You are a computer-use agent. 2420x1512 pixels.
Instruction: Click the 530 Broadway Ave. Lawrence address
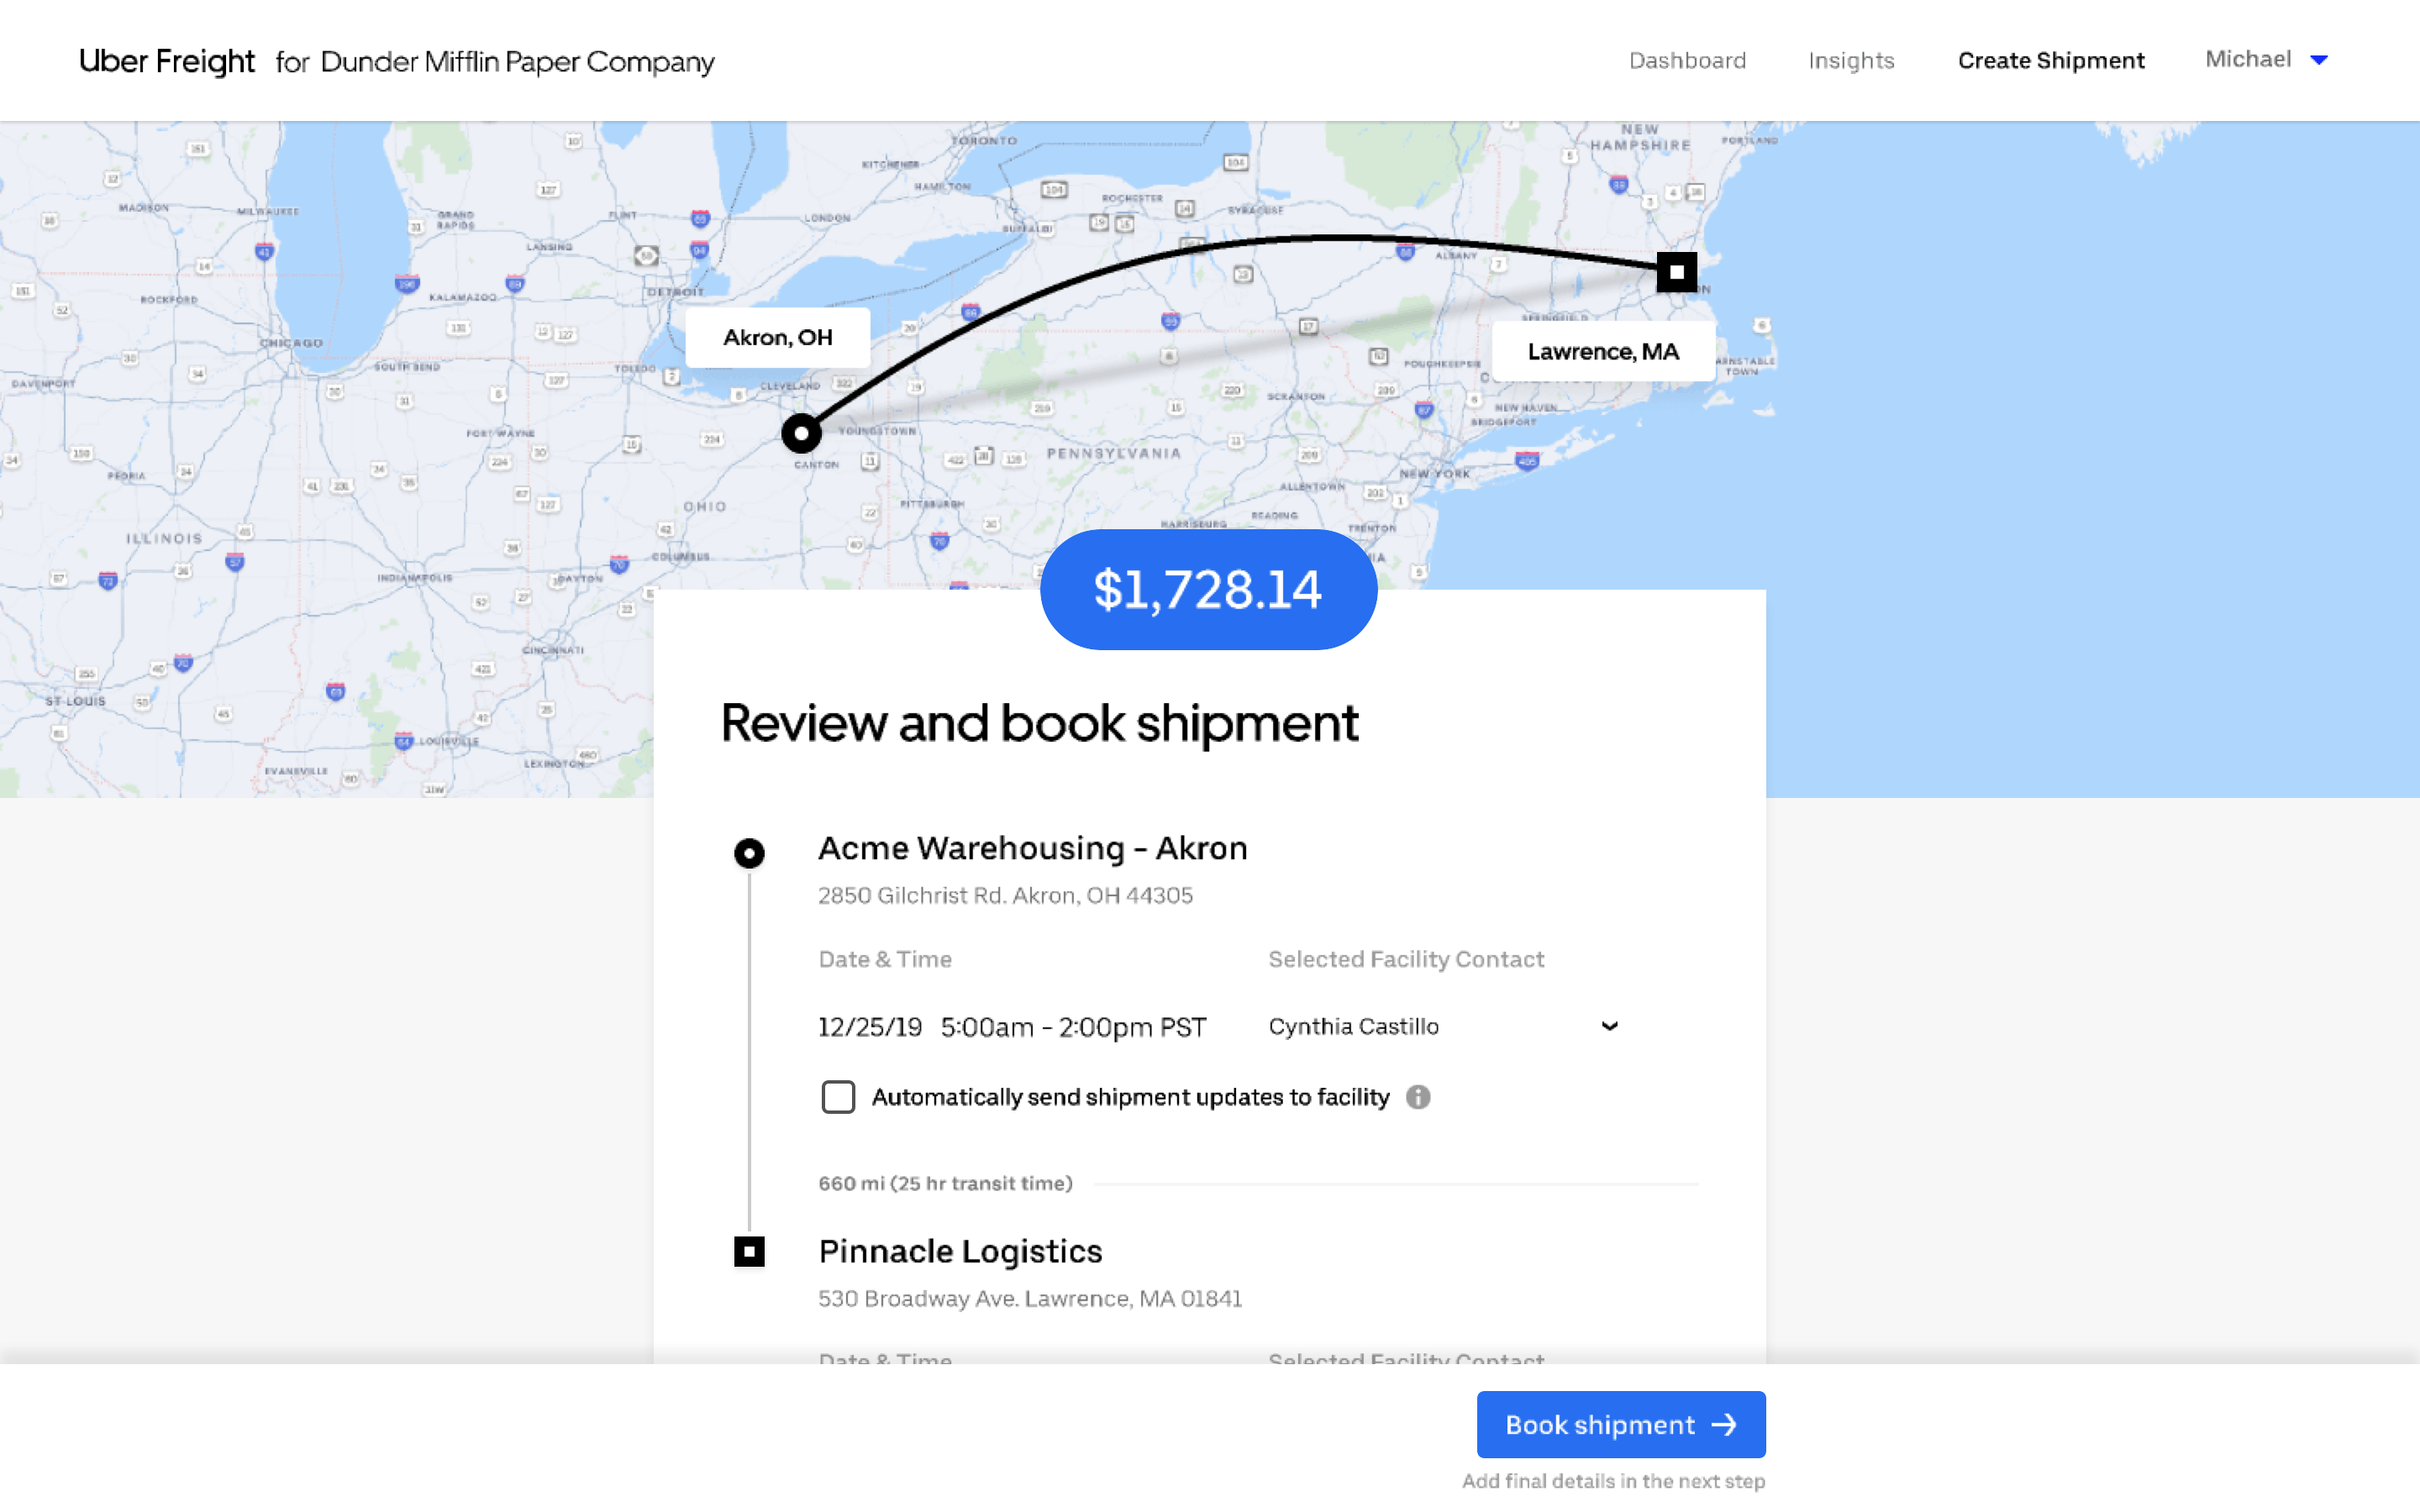(1030, 1298)
